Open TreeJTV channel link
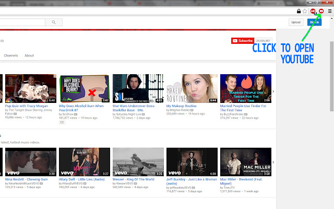 click(229, 188)
